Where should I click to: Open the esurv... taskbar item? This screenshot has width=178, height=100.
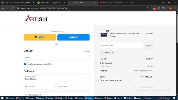pos(138,98)
